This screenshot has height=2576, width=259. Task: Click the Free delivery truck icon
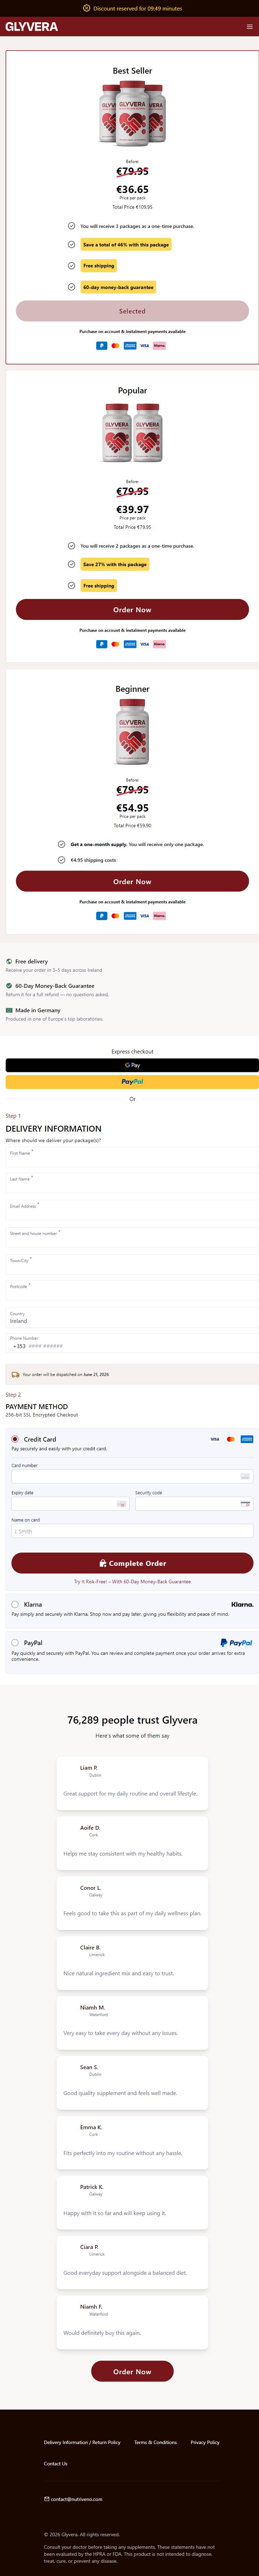coord(9,961)
